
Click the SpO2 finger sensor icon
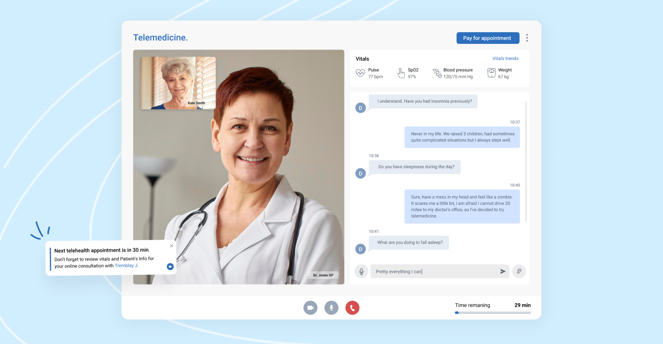coord(401,73)
